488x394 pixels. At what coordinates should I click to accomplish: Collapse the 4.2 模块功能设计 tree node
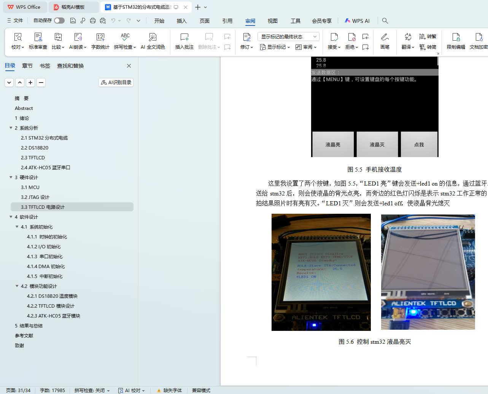pyautogui.click(x=17, y=286)
